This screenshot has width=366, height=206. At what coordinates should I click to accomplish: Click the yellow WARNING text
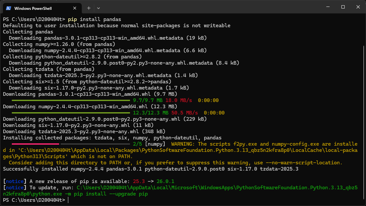(x=183, y=144)
